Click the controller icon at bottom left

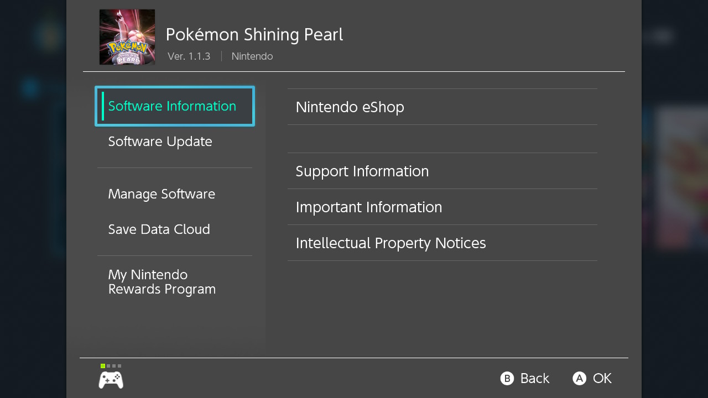coord(111,380)
